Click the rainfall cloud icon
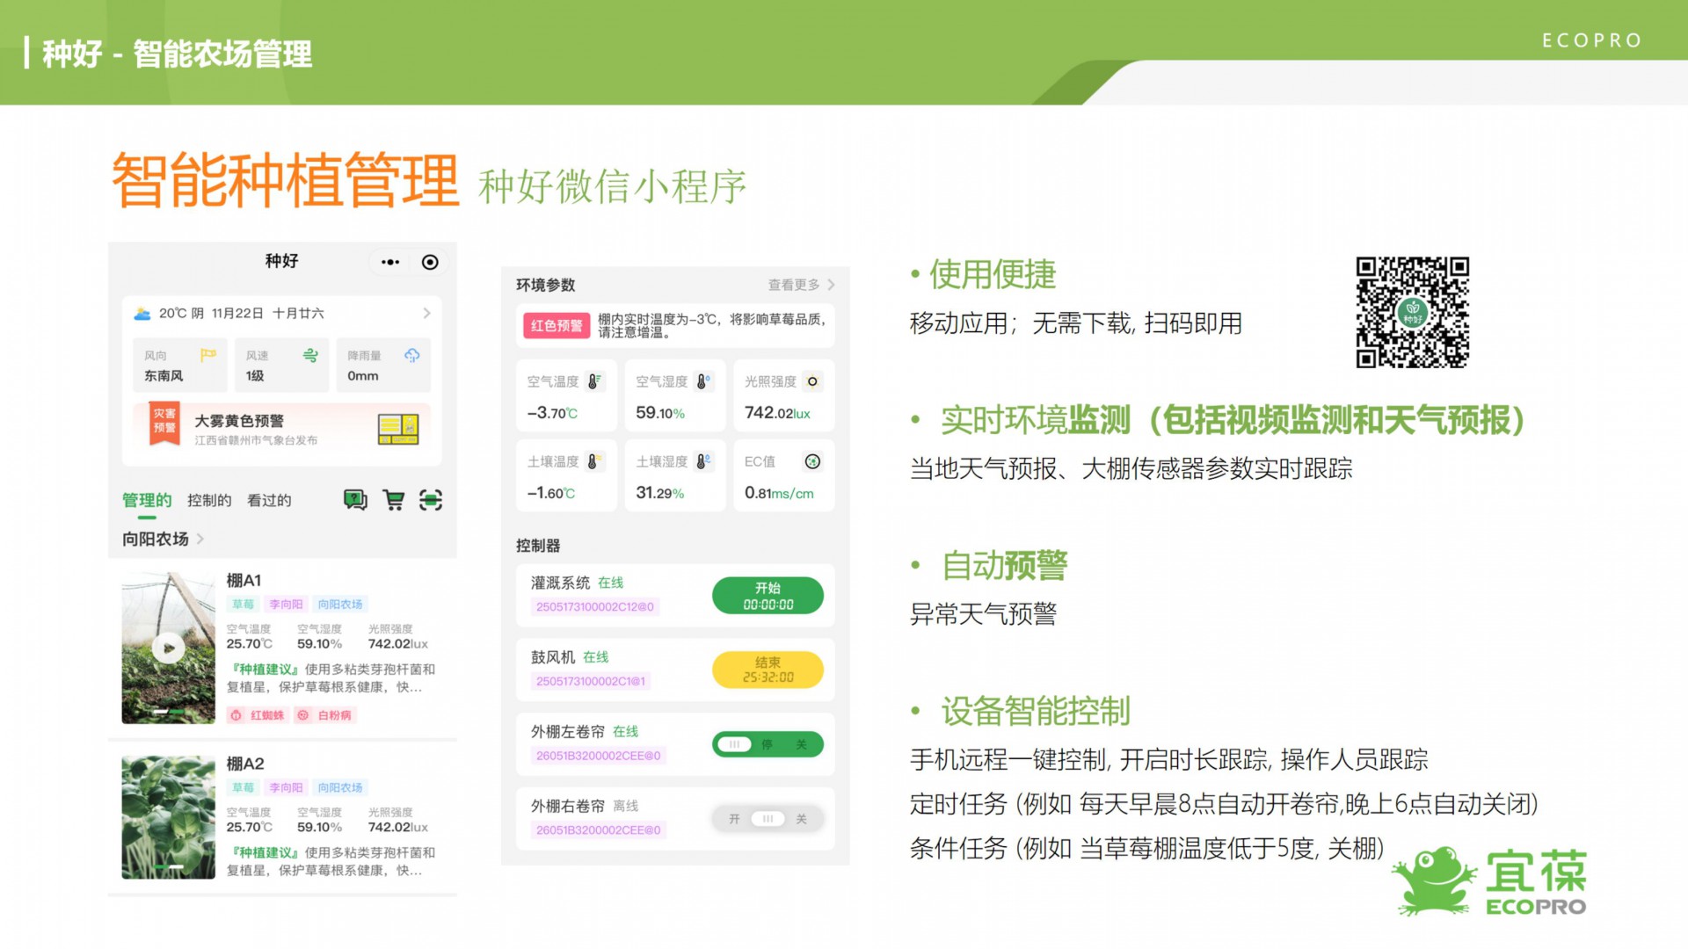 pos(411,355)
